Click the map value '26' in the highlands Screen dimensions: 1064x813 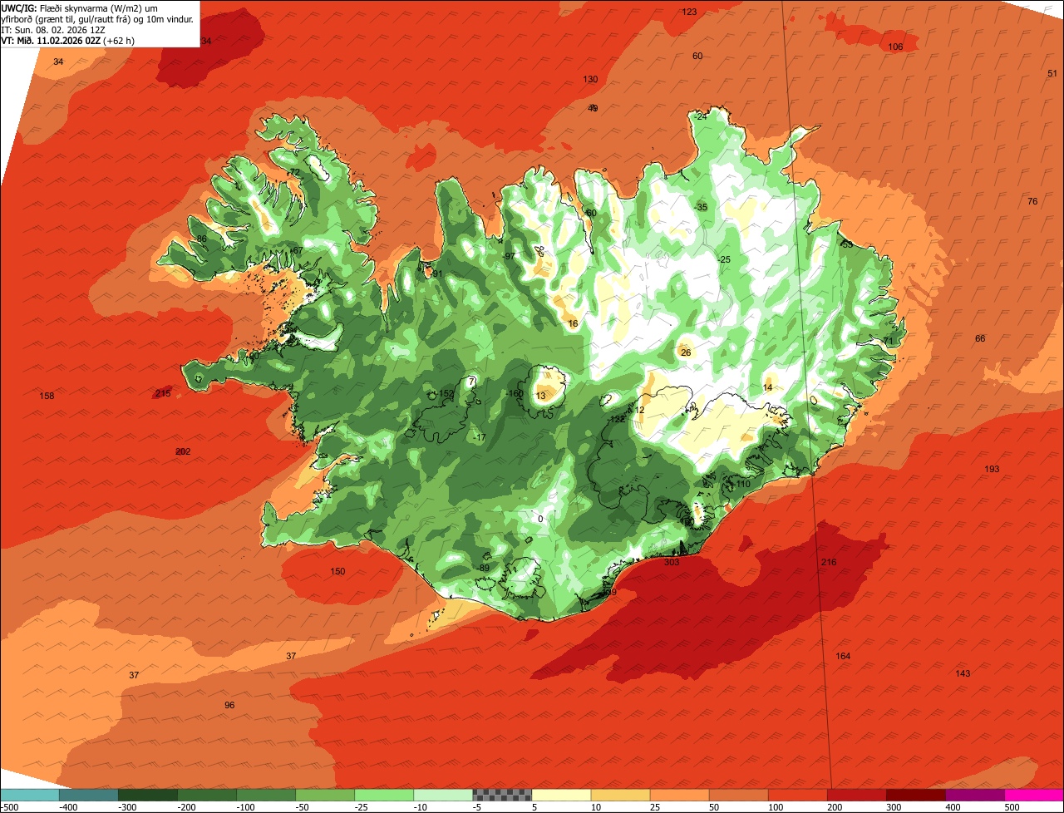pyautogui.click(x=686, y=353)
